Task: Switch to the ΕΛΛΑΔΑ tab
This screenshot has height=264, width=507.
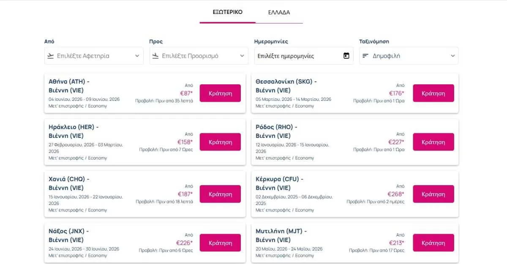Action: [279, 12]
